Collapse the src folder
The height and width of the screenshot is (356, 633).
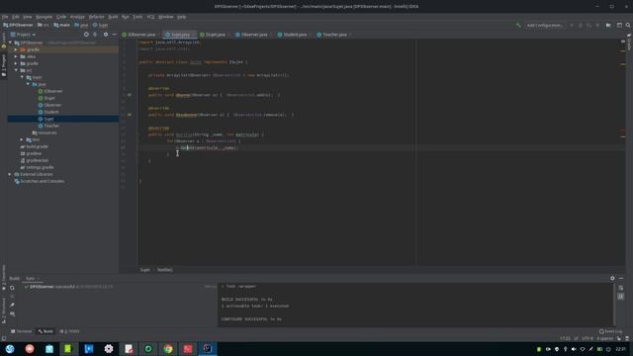pos(16,70)
